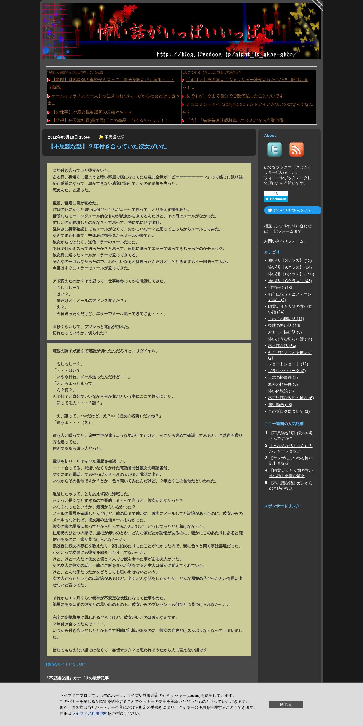The width and height of the screenshot is (363, 726).
Task: Open headline 車の素人「ウォッシャー液が切れた
Action: coord(245,83)
